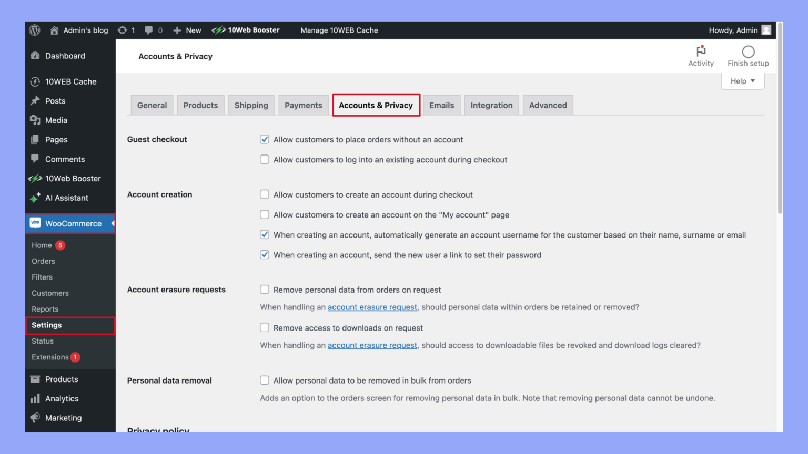Click the Activity flag icon
This screenshot has height=454, width=808.
point(701,52)
